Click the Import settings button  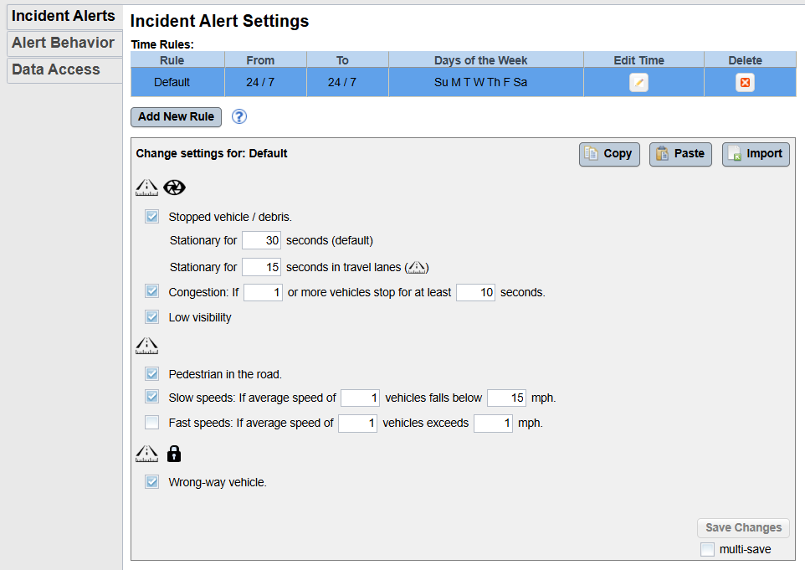click(756, 154)
